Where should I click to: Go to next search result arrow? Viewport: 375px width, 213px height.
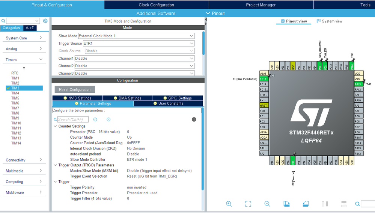click(x=108, y=119)
